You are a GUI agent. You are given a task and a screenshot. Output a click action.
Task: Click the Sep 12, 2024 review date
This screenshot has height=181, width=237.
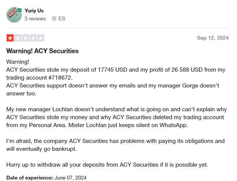click(213, 38)
